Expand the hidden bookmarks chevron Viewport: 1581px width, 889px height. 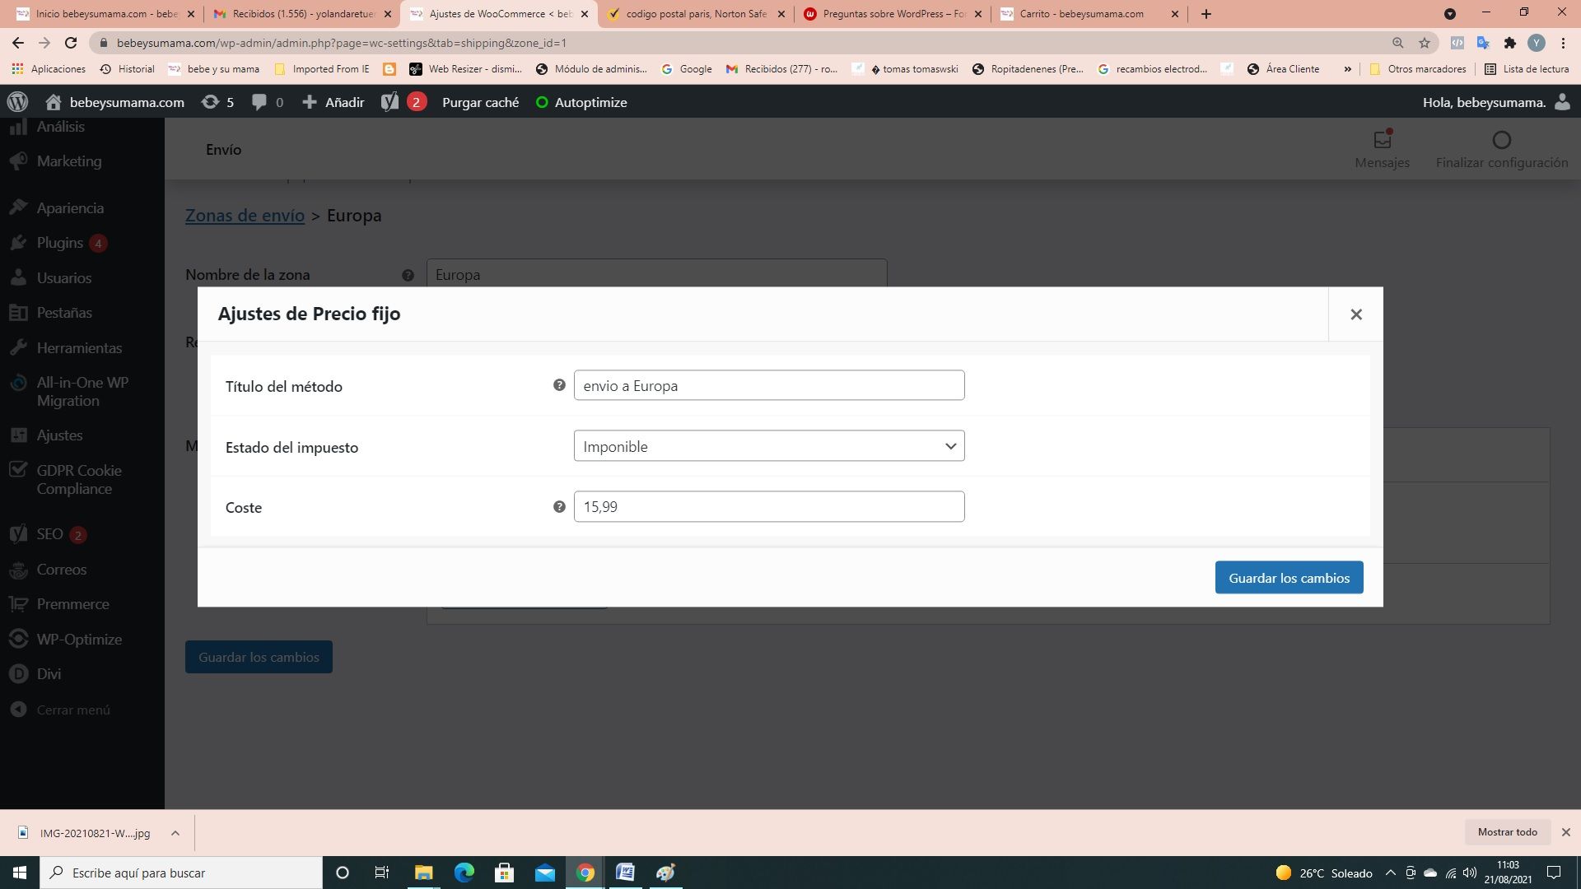point(1347,69)
